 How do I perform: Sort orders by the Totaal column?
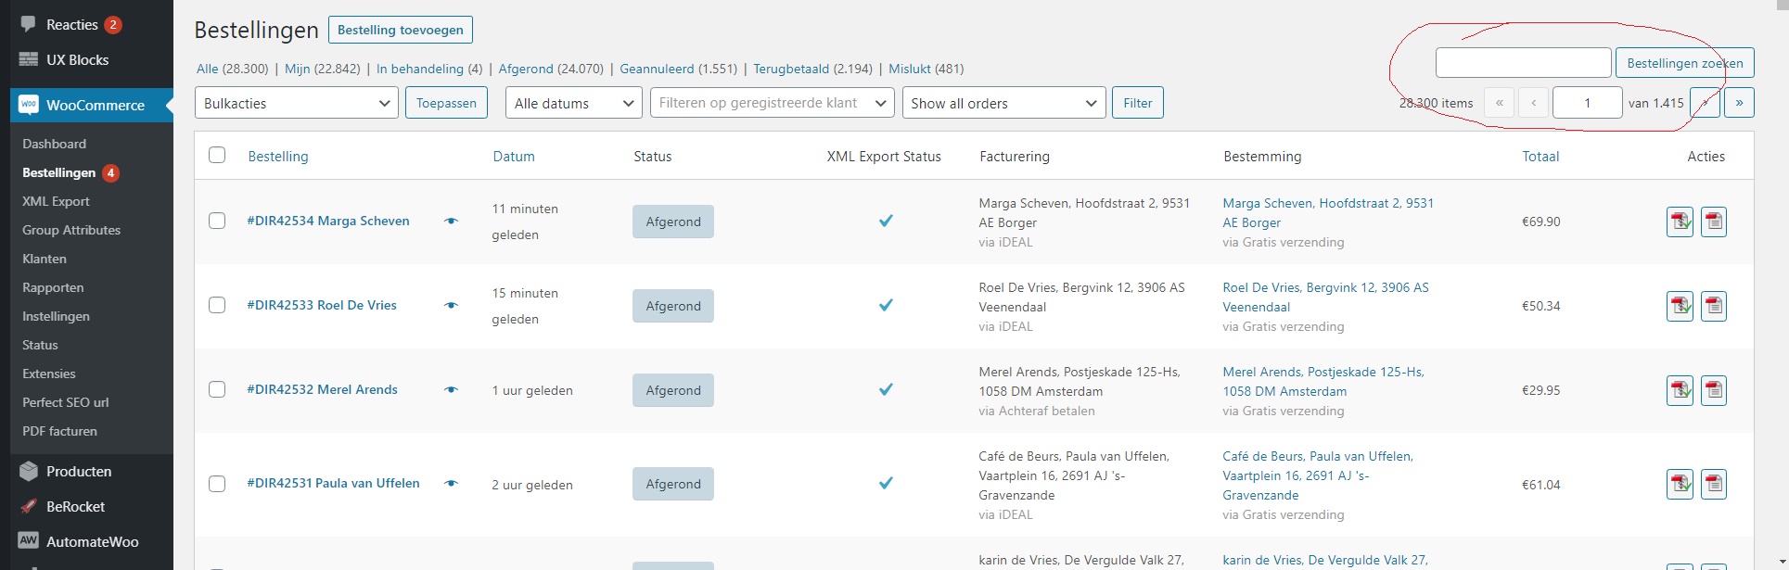coord(1540,157)
